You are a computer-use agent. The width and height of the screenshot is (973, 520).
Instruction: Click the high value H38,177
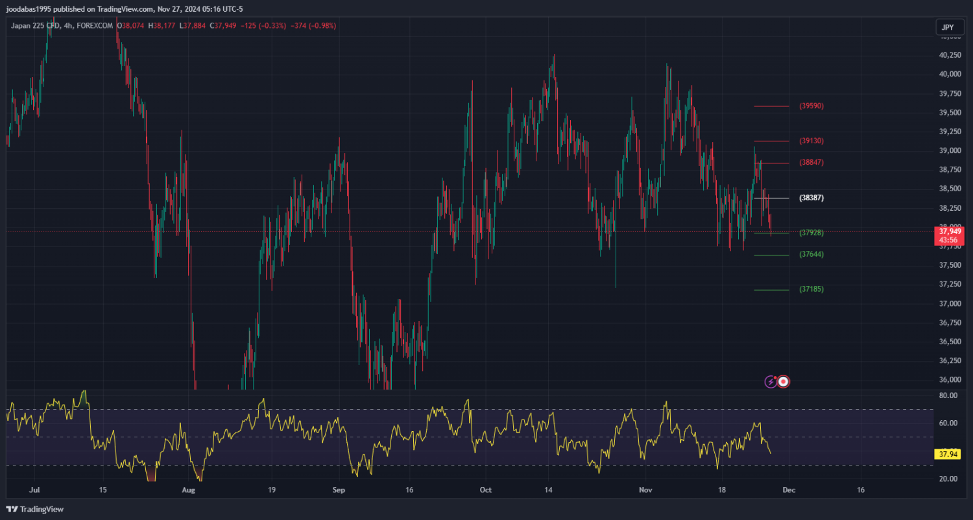(x=162, y=26)
